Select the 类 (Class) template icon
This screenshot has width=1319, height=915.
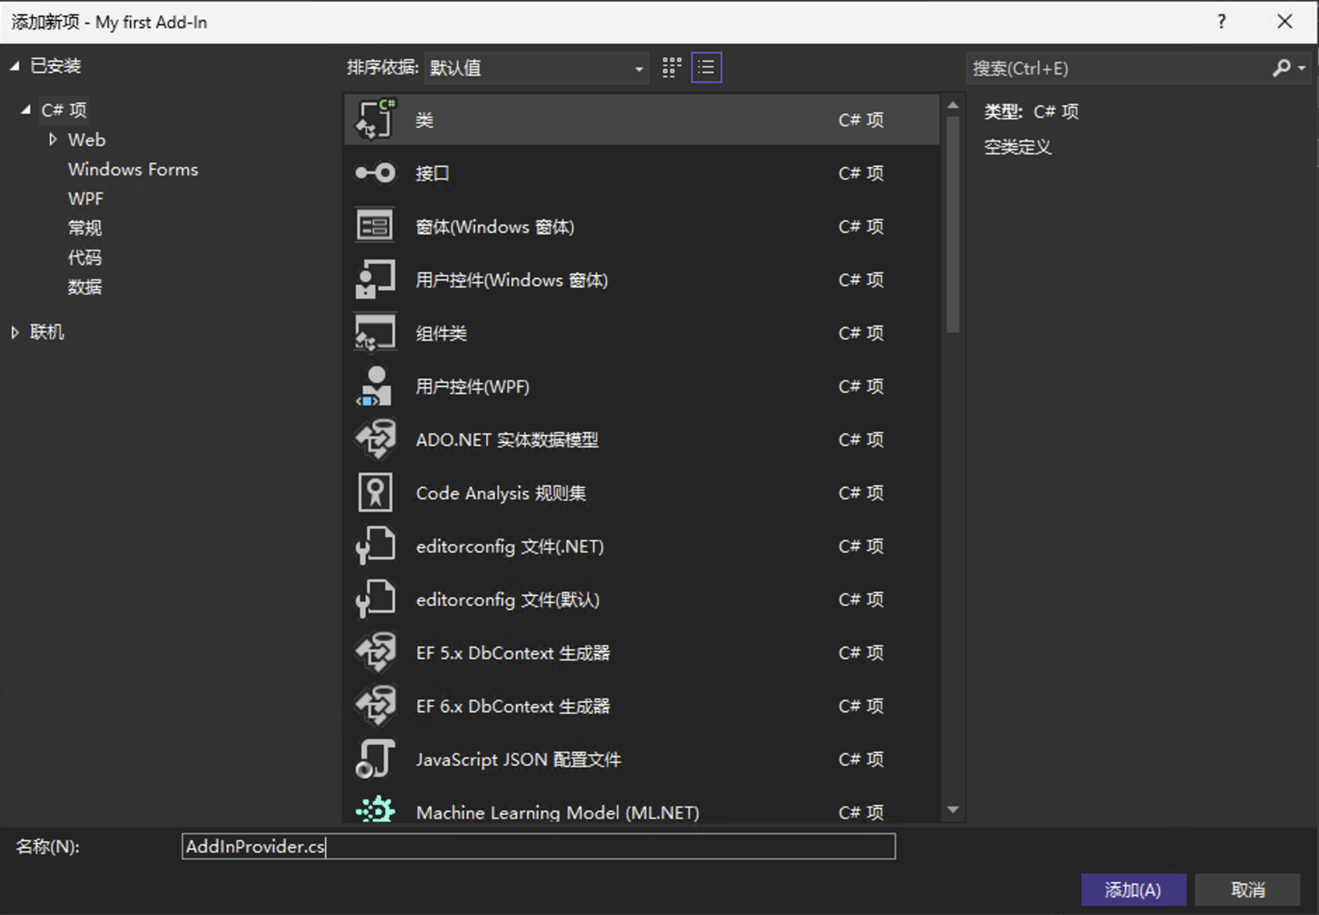(x=375, y=119)
